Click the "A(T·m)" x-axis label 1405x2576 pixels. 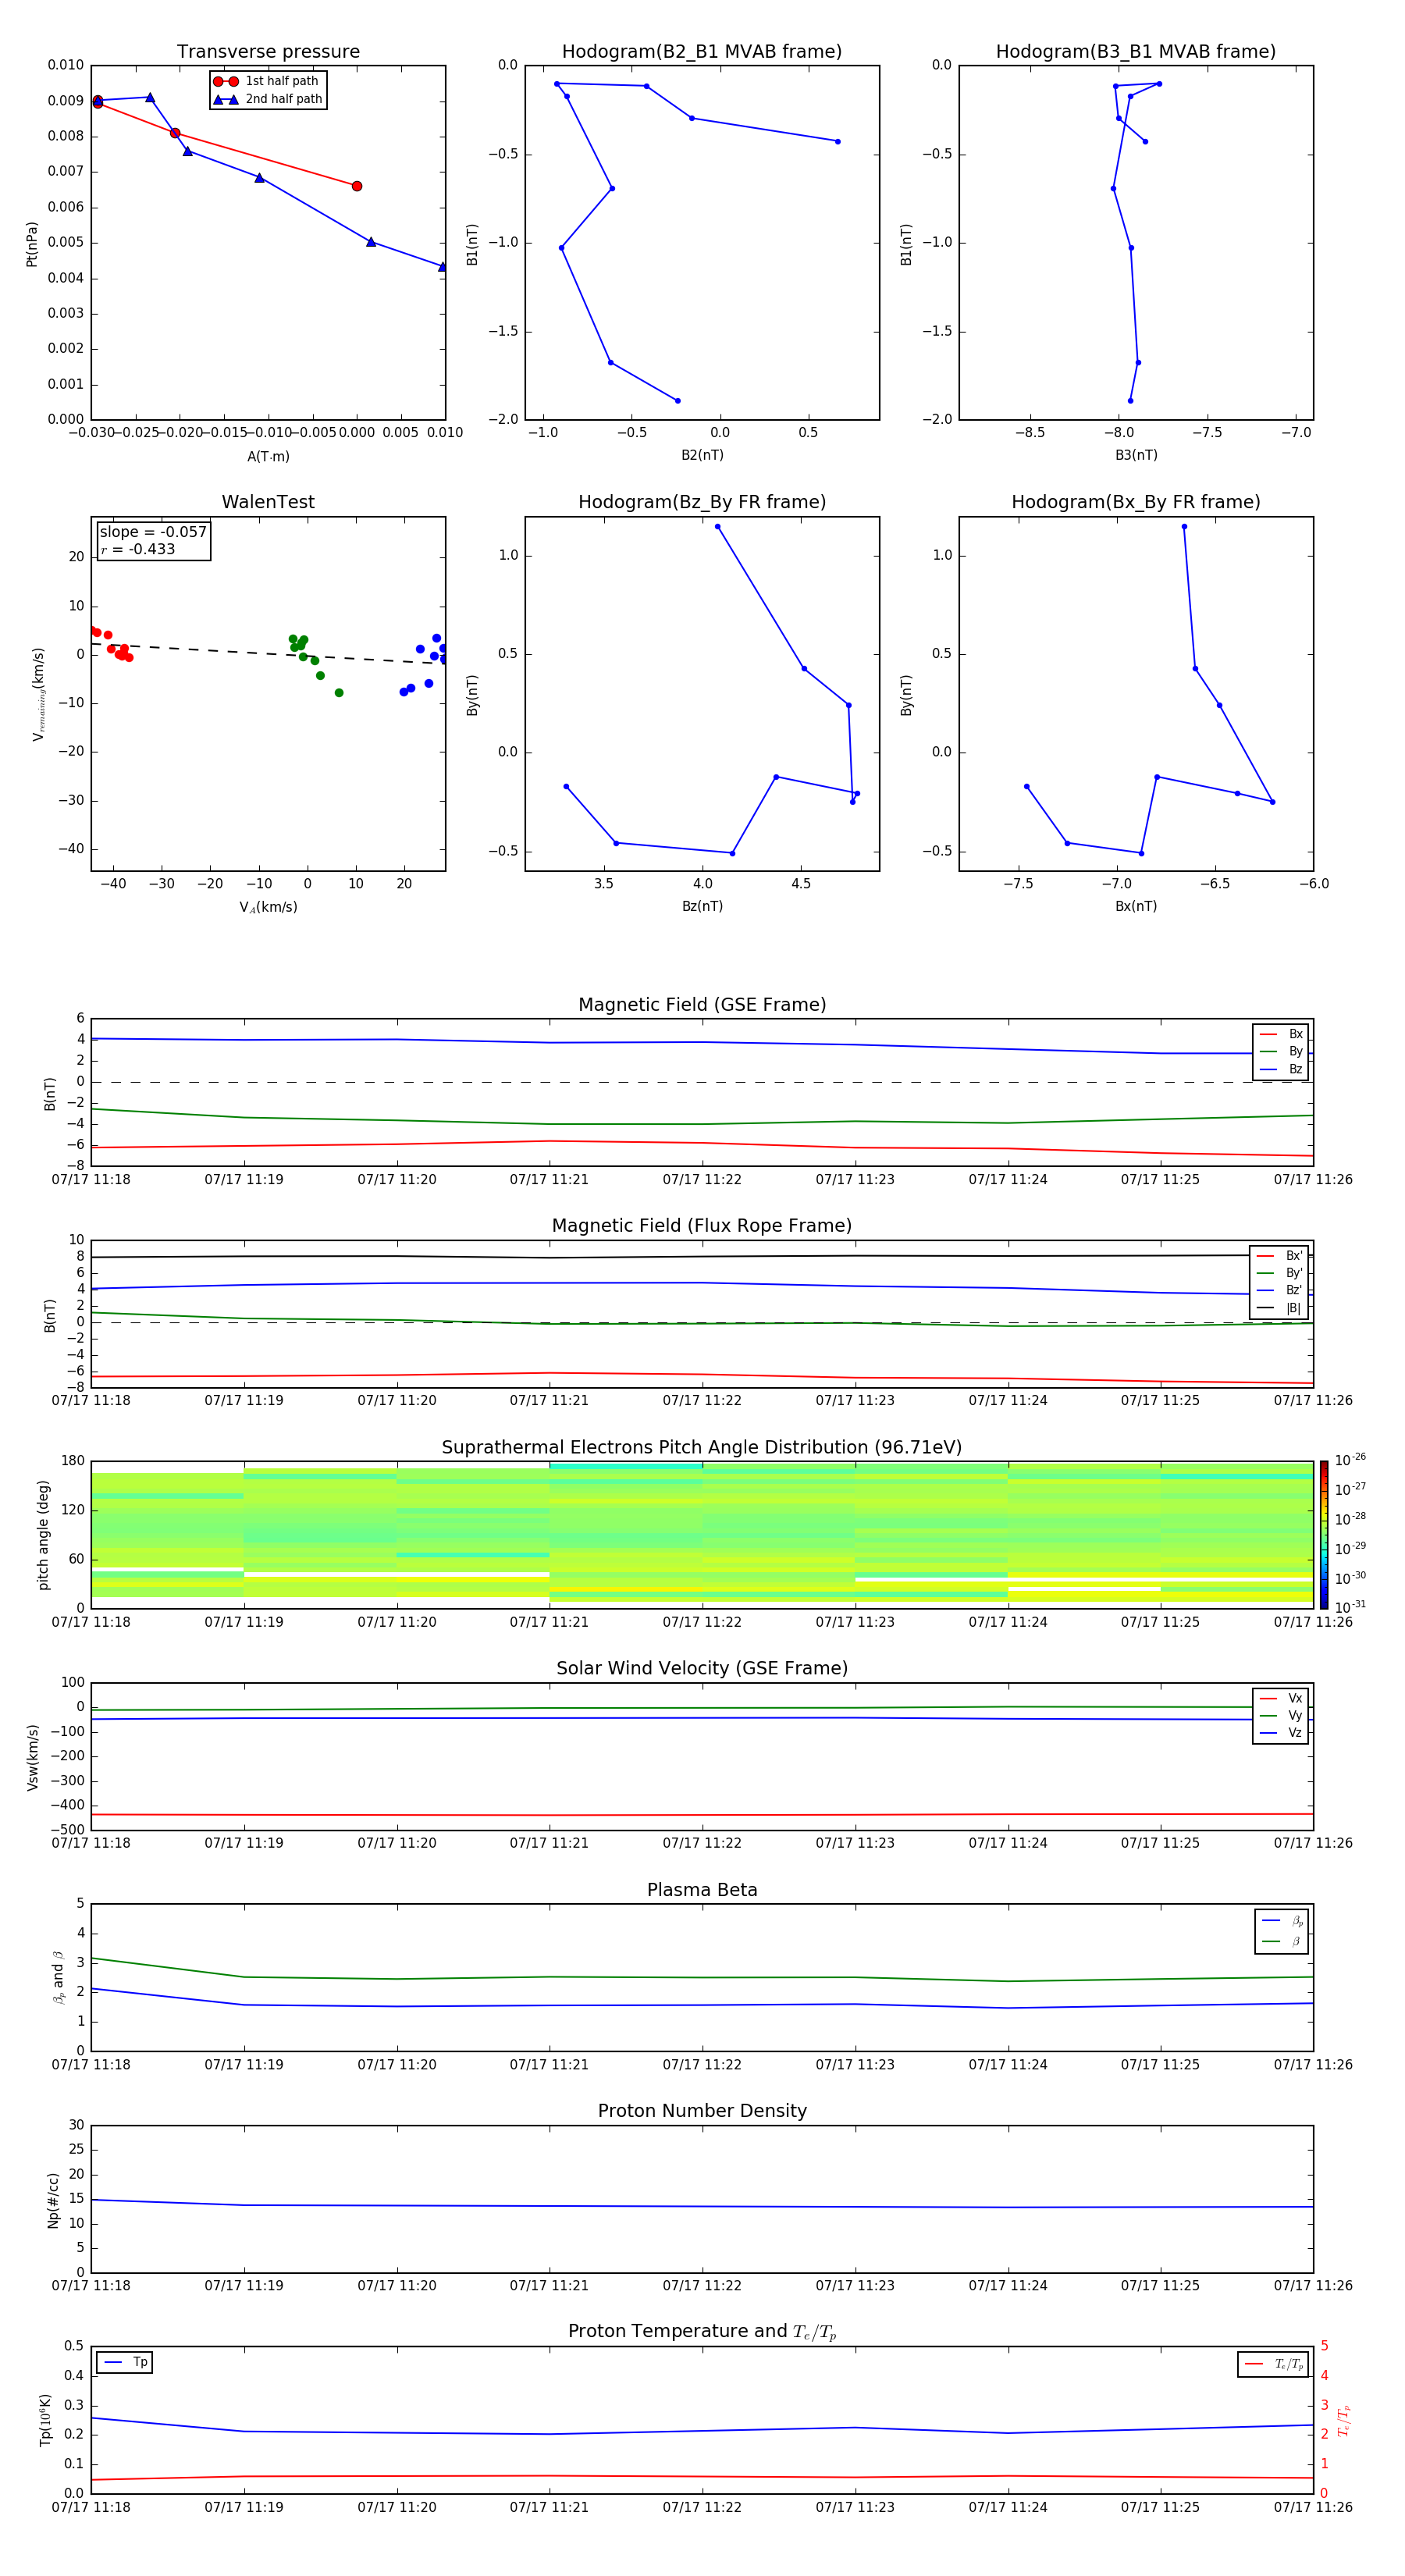[x=268, y=457]
